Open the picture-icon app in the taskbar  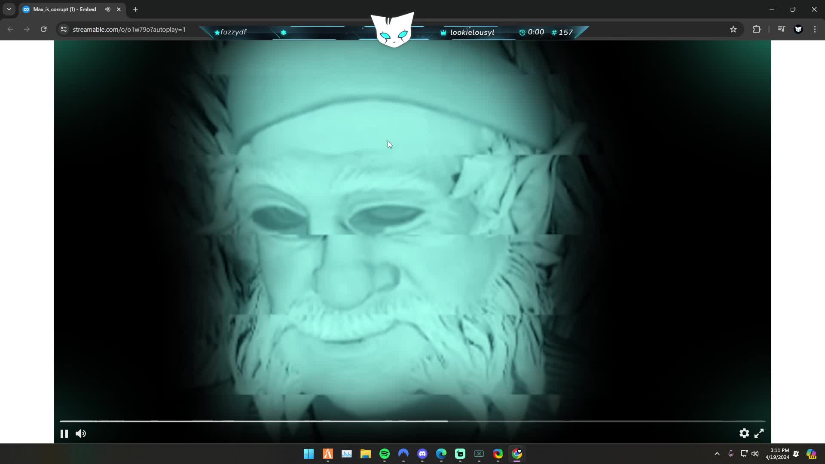pos(347,454)
